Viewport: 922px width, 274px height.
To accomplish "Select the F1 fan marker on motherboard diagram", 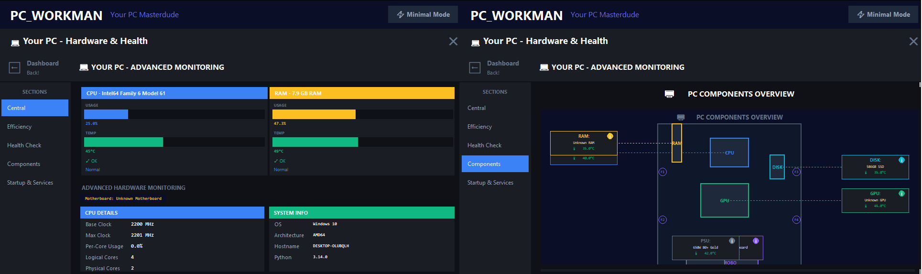I will pos(662,172).
